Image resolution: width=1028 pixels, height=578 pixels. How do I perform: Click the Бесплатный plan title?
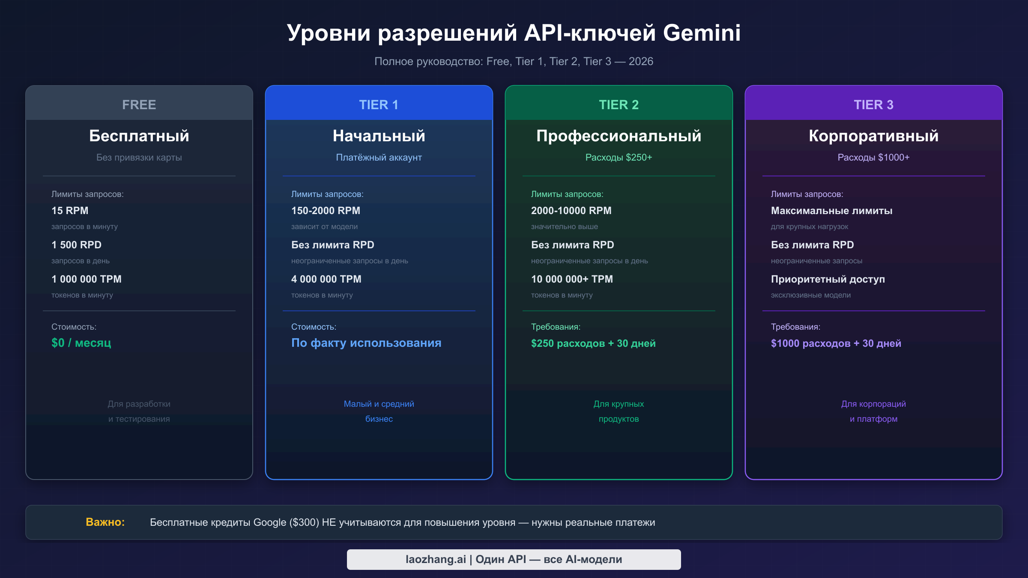(139, 136)
